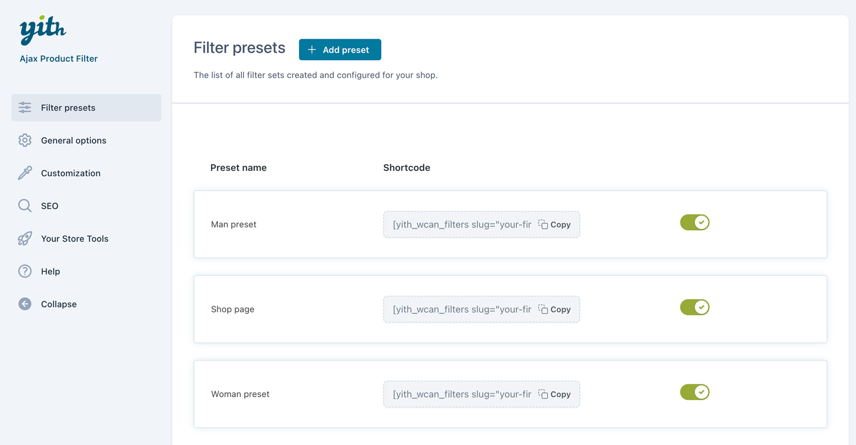
Task: Switch off the Woman preset toggle
Action: [695, 393]
